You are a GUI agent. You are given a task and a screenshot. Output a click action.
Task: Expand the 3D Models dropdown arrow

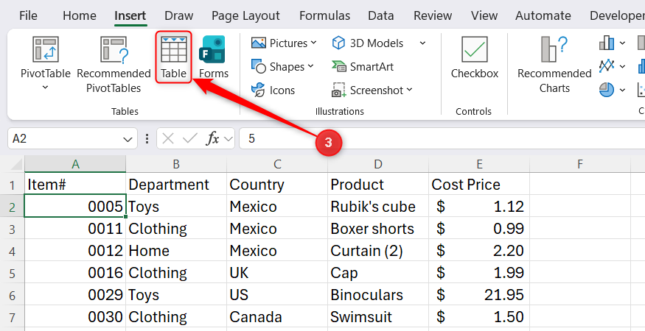tap(422, 43)
